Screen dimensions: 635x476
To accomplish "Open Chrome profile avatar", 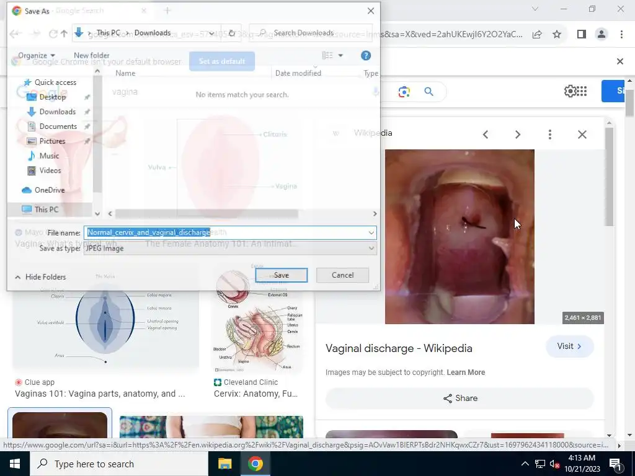I will [x=602, y=35].
